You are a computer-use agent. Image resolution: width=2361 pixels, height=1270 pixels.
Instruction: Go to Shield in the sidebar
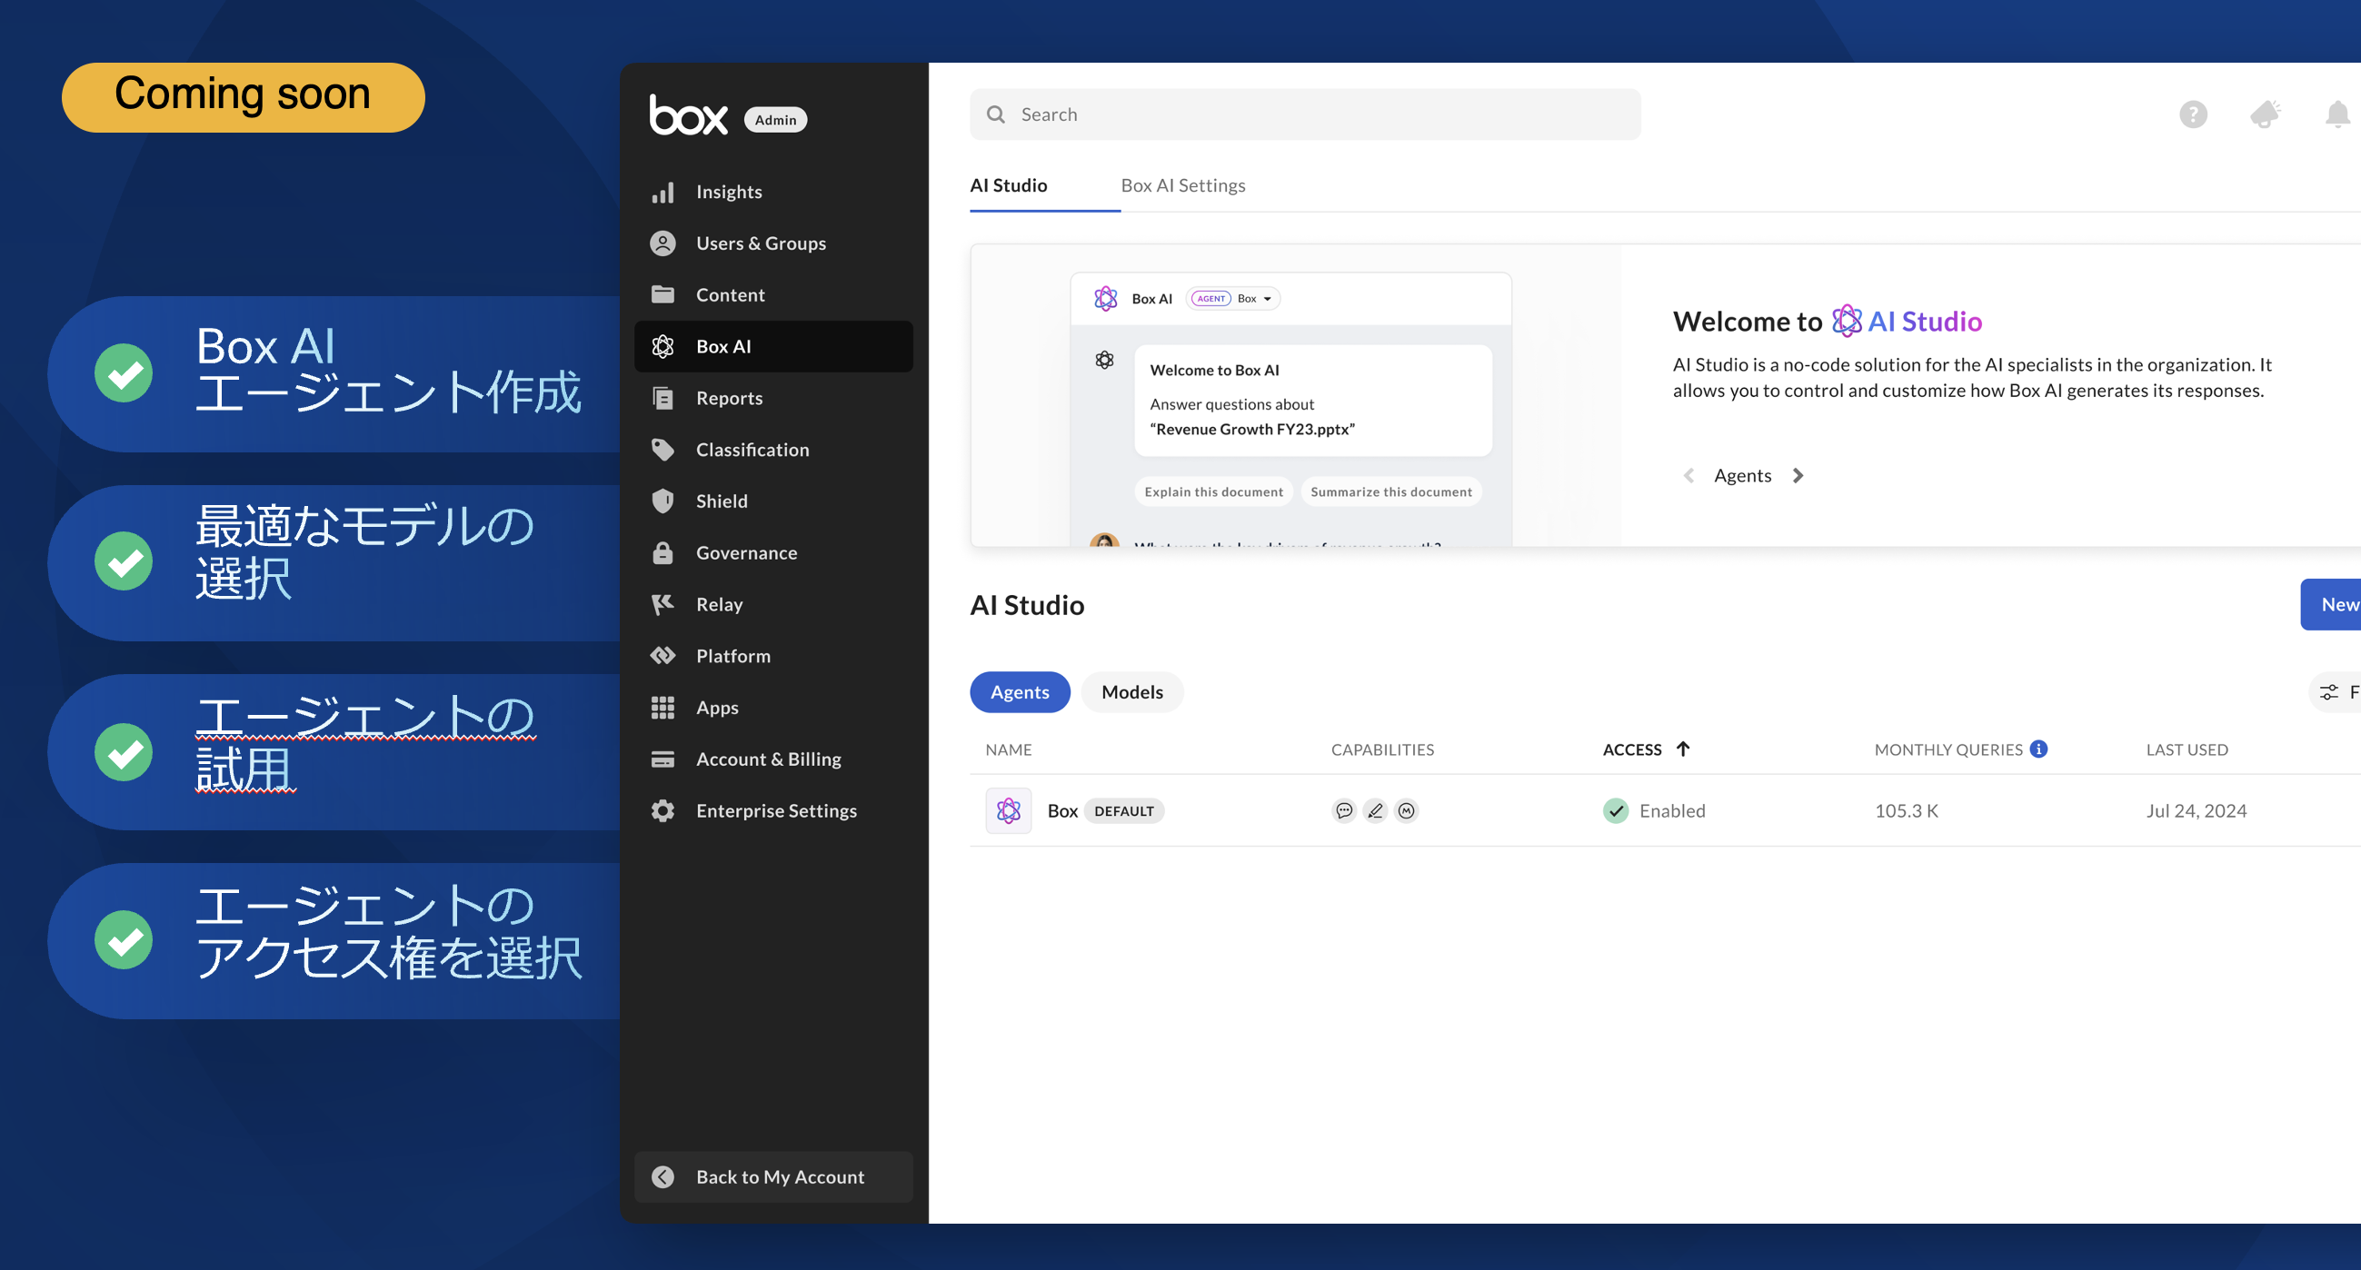coord(721,501)
